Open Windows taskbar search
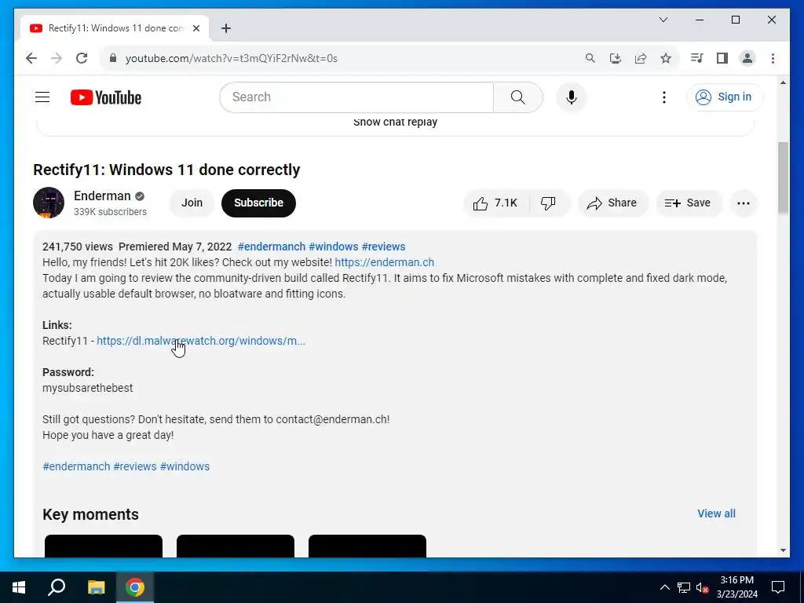The height and width of the screenshot is (603, 804). 57,587
